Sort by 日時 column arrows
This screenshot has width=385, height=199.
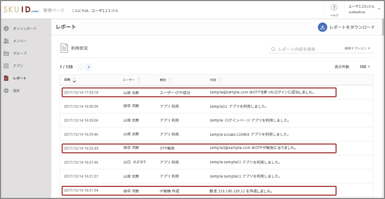click(74, 80)
